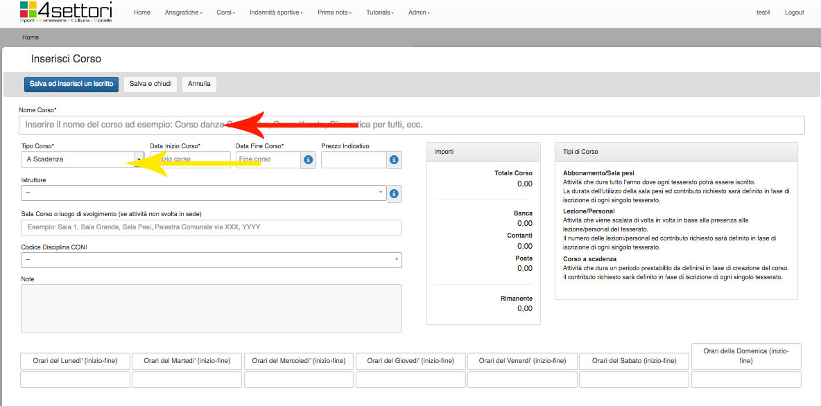This screenshot has height=406, width=821.
Task: Click the 4settori logo
Action: click(x=66, y=12)
